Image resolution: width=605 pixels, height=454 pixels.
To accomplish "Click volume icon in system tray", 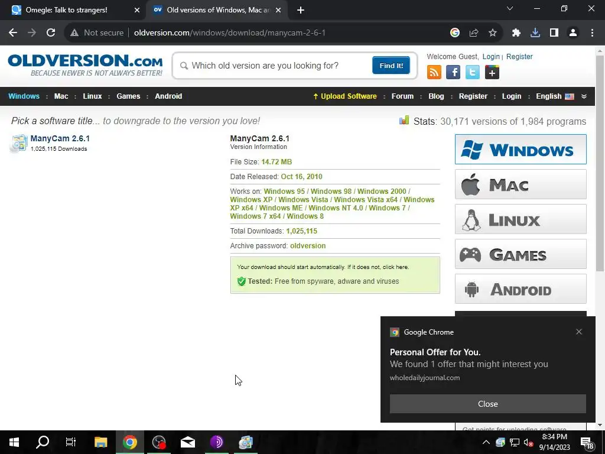I will (528, 442).
